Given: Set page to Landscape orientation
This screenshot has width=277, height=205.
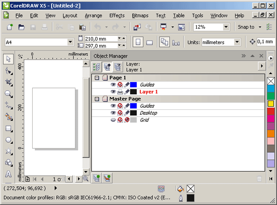Looking at the screenshot, I should [150, 42].
